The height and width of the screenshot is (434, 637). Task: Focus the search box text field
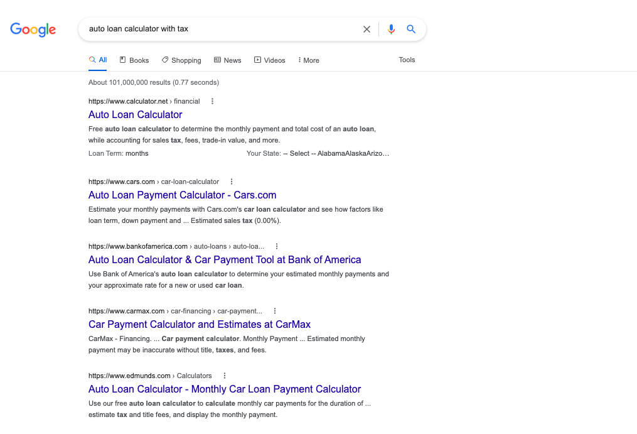222,29
